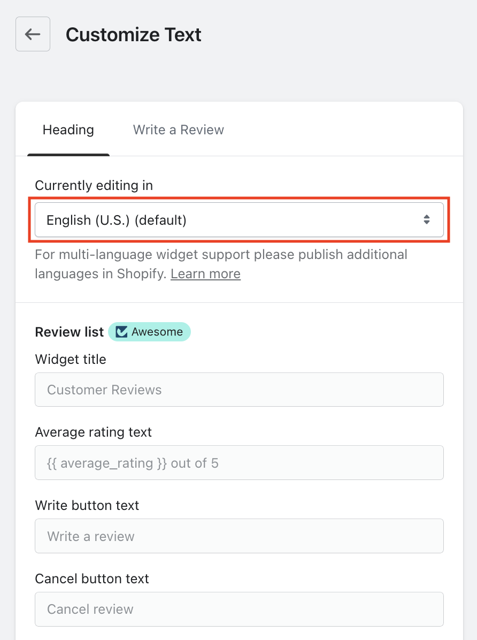Click the Currently editing in label

[94, 186]
